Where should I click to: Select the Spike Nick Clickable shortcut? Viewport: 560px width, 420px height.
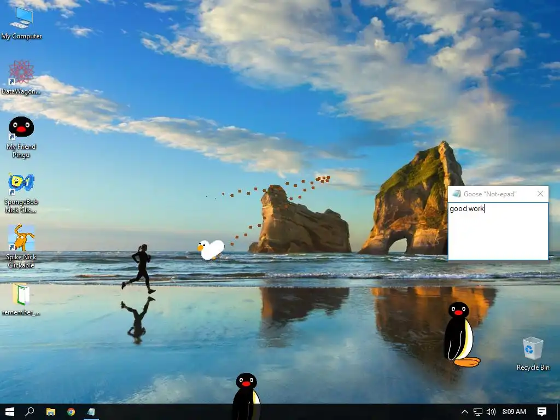[x=21, y=247]
